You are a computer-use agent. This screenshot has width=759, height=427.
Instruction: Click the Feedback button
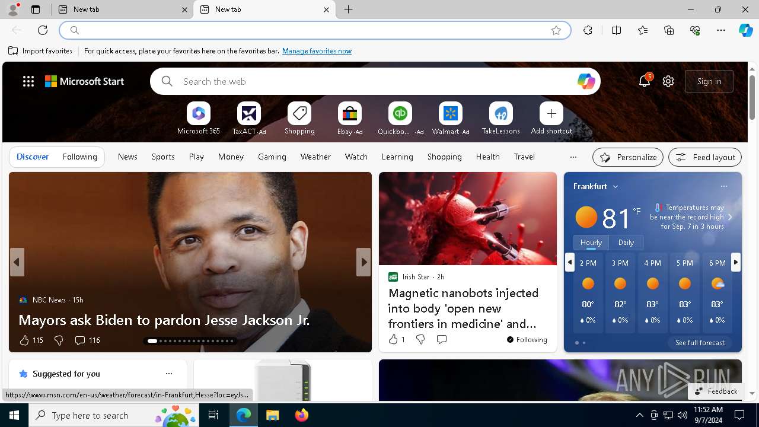click(716, 391)
